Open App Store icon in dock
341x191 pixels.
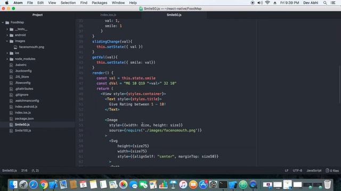tap(203, 185)
